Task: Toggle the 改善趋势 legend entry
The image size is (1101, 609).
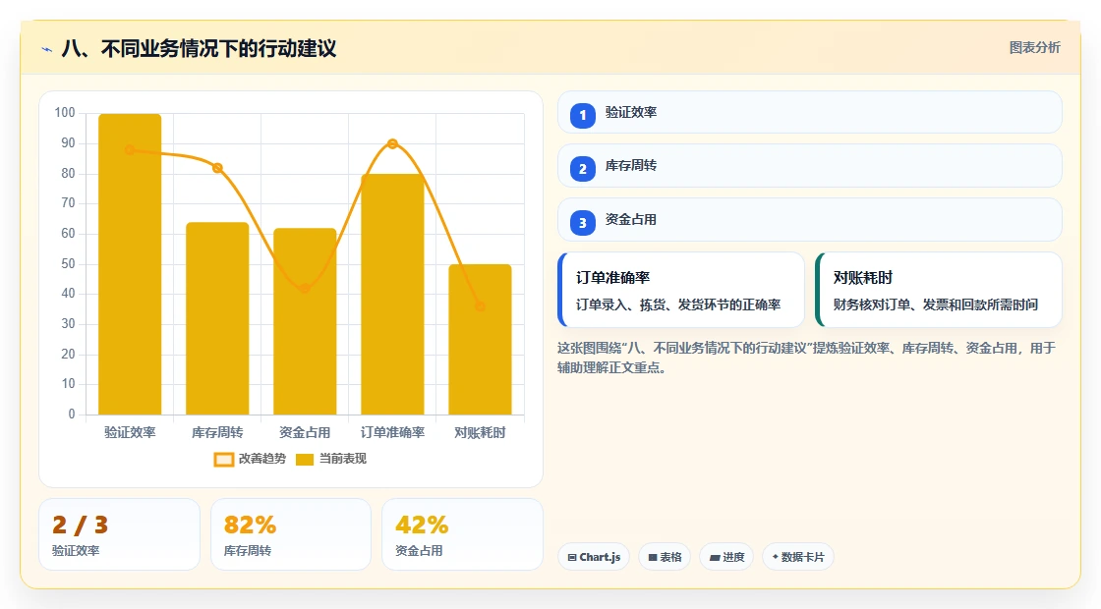Action: [250, 459]
